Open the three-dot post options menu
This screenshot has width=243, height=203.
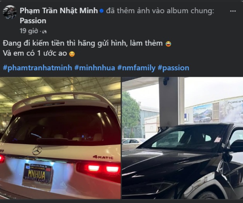[x=233, y=11]
